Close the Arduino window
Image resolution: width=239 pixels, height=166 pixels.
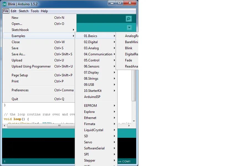[x=130, y=3]
